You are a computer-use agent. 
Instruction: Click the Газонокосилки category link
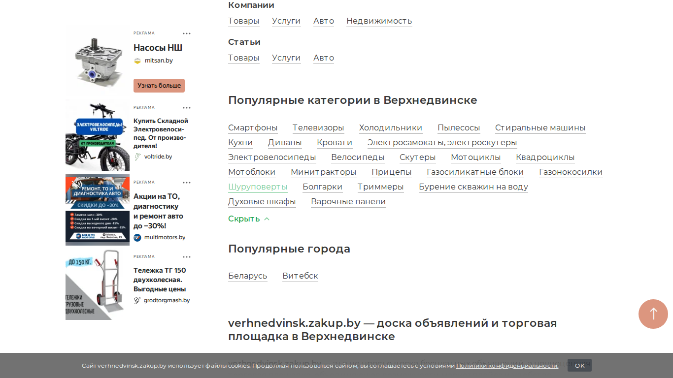tap(571, 172)
